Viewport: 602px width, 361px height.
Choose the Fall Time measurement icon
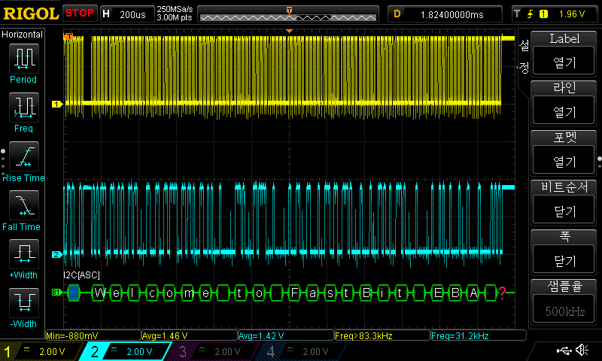click(x=23, y=205)
